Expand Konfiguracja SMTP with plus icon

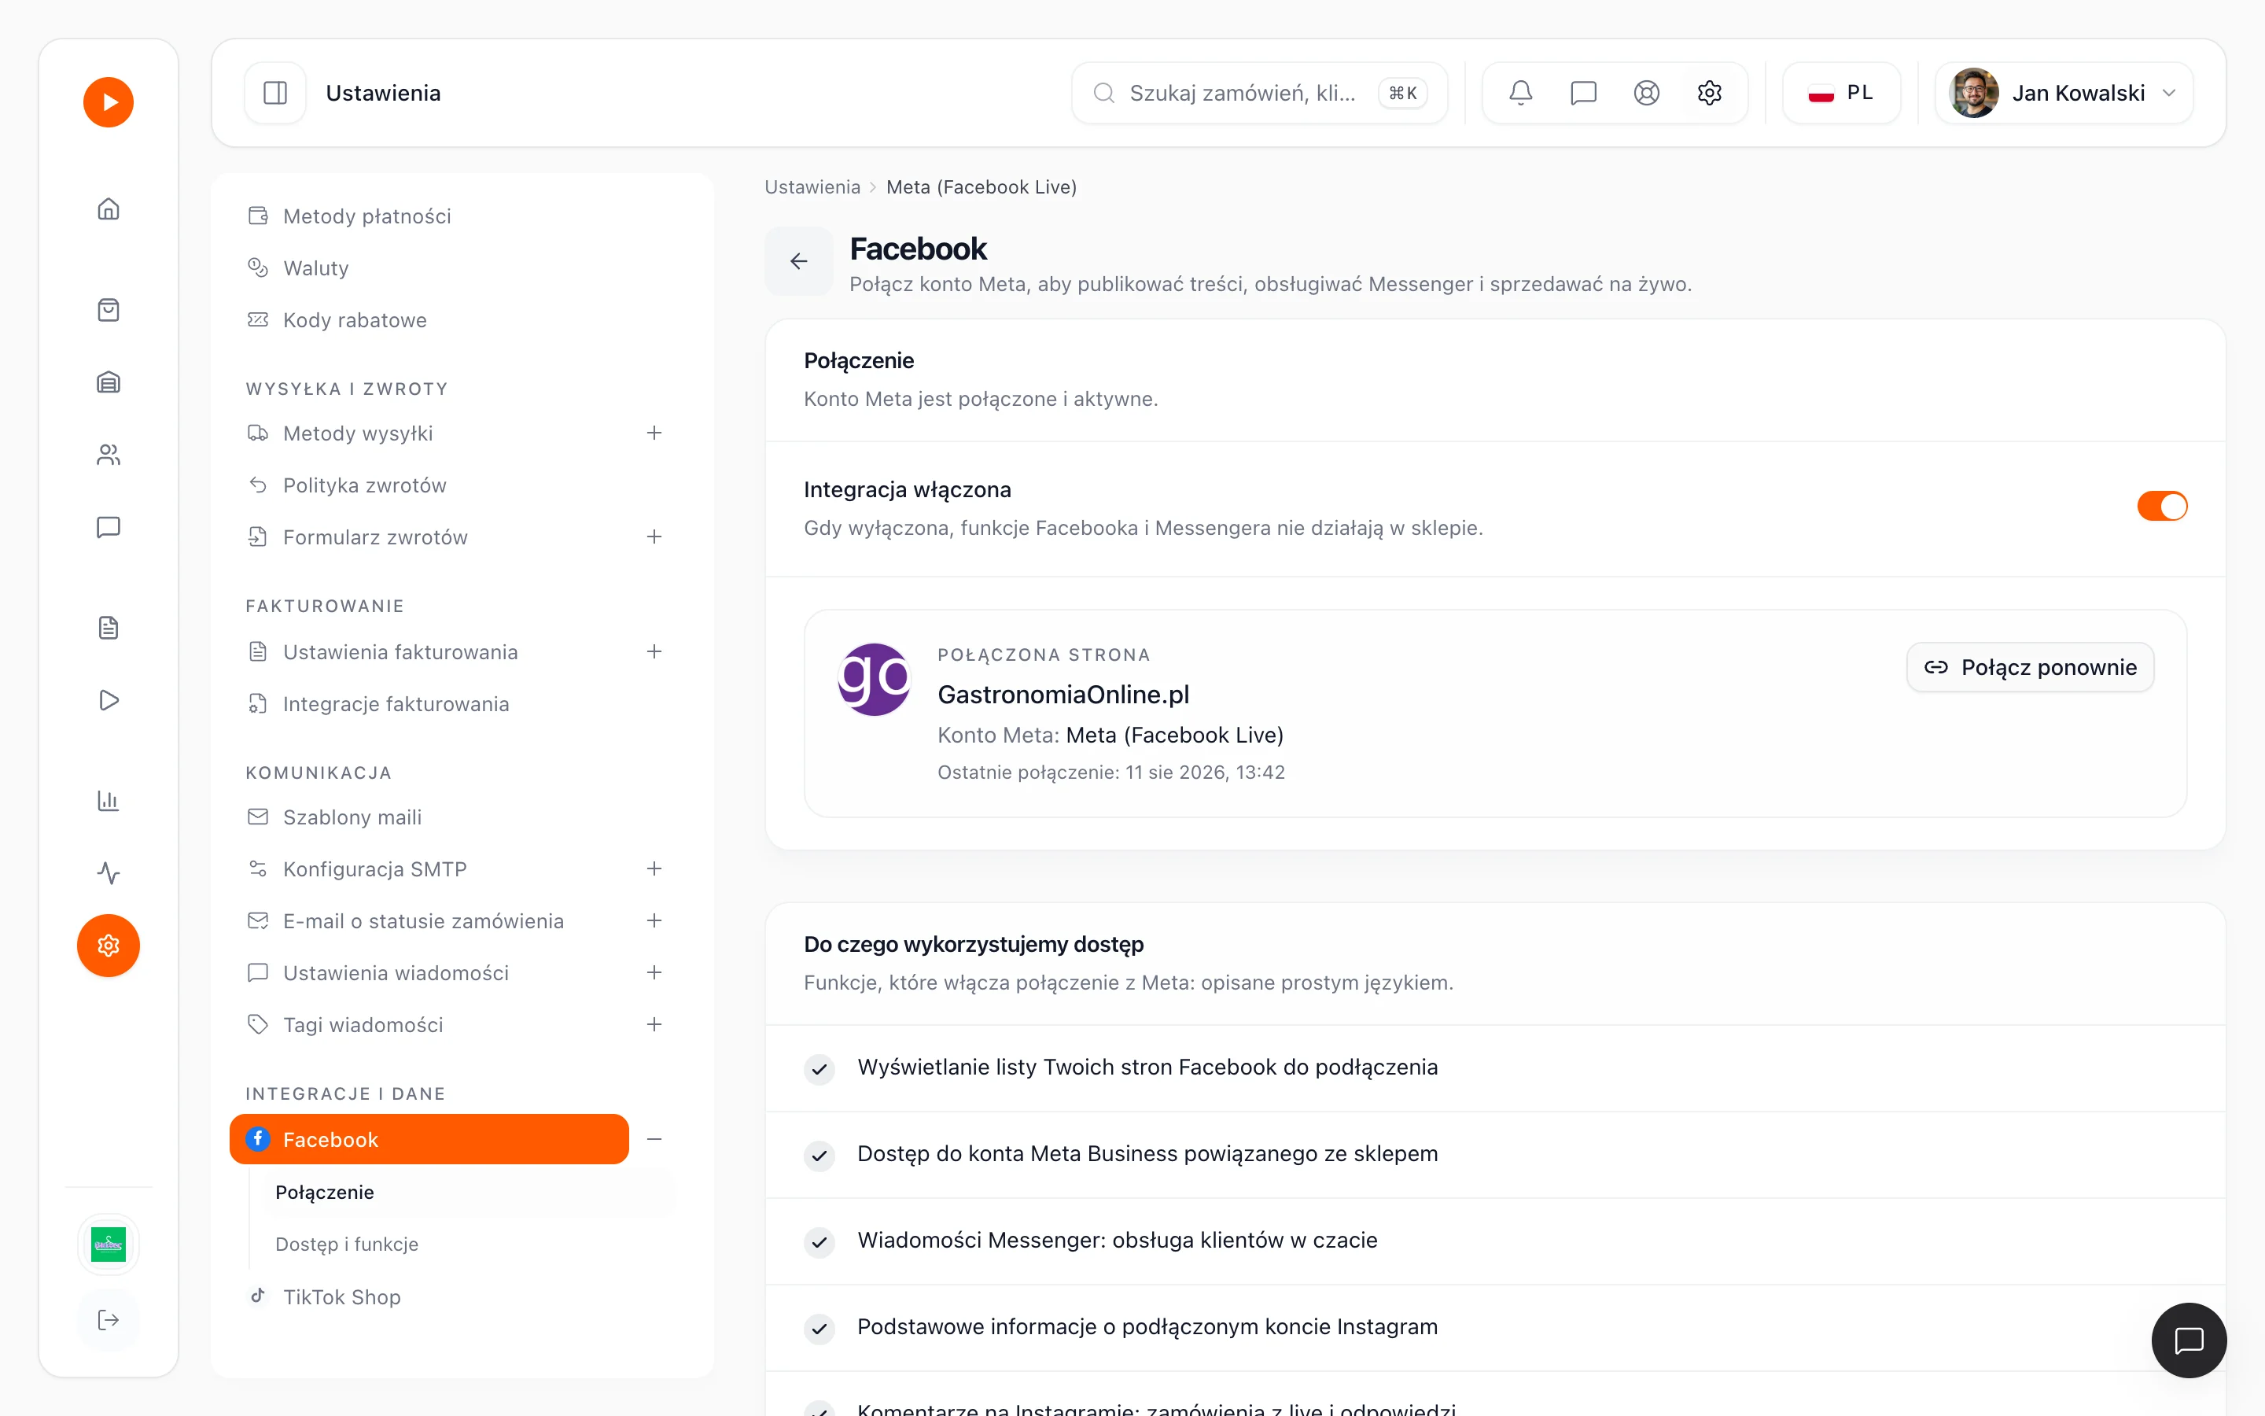(x=654, y=868)
